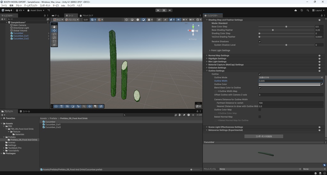
Task: Disable the Outline checkbox
Action: click(x=260, y=74)
